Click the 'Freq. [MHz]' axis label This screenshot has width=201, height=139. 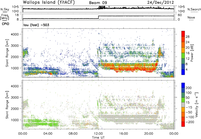5,17
